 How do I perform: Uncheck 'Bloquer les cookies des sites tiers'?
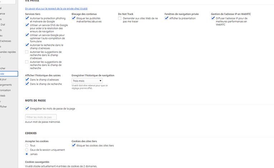pyautogui.click(x=74, y=146)
